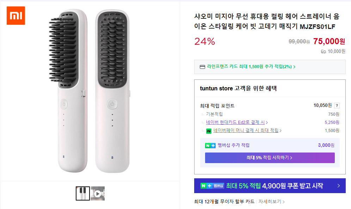Select the first product image thumbnail

coord(83,193)
